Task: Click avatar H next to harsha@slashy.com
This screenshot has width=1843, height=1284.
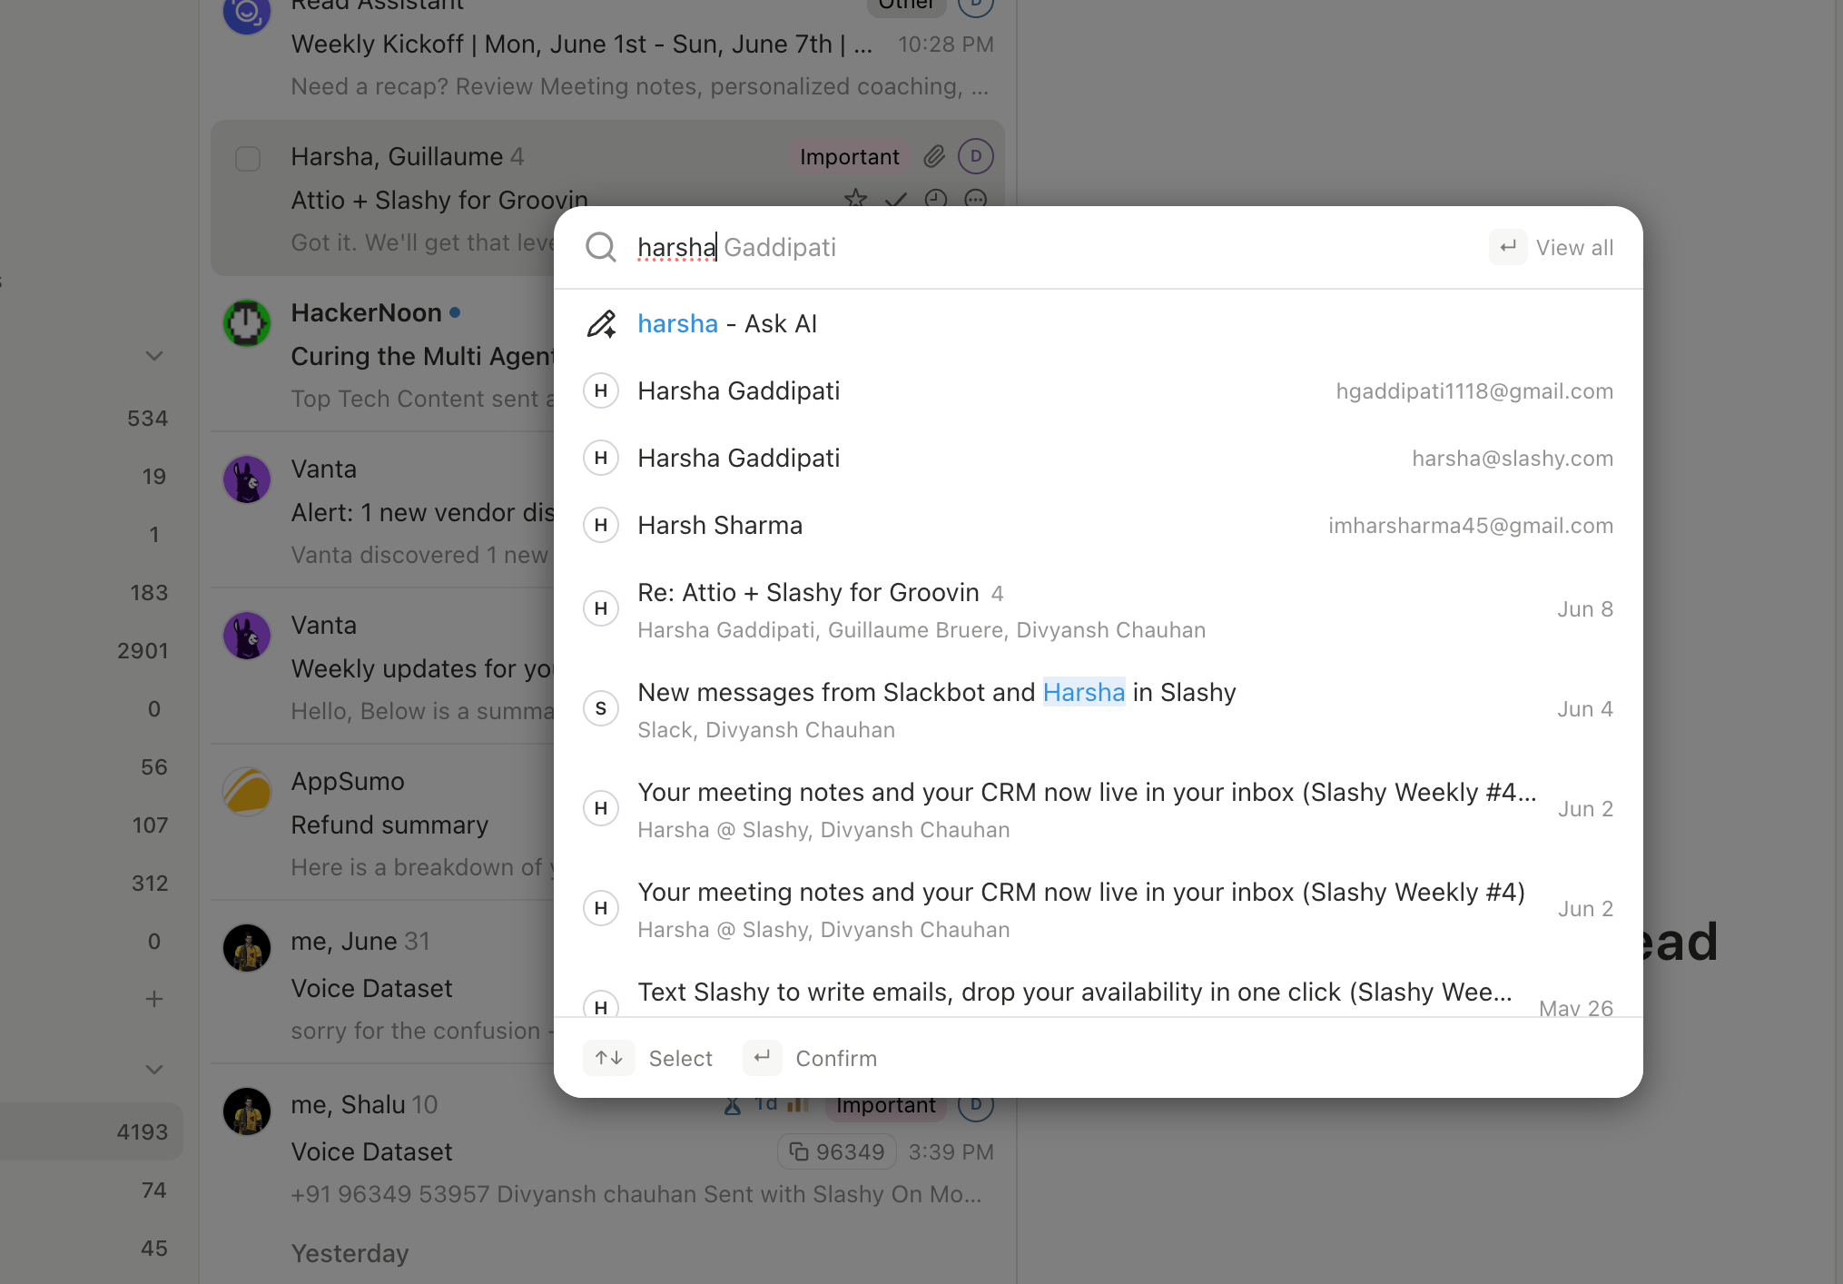Action: [x=601, y=459]
